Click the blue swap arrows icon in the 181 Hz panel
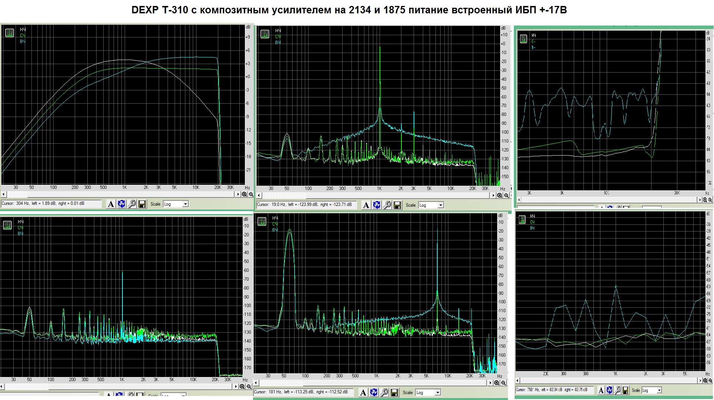 pos(374,393)
